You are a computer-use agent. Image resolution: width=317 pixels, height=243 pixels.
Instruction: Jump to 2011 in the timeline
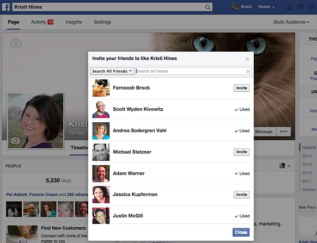(x=307, y=181)
